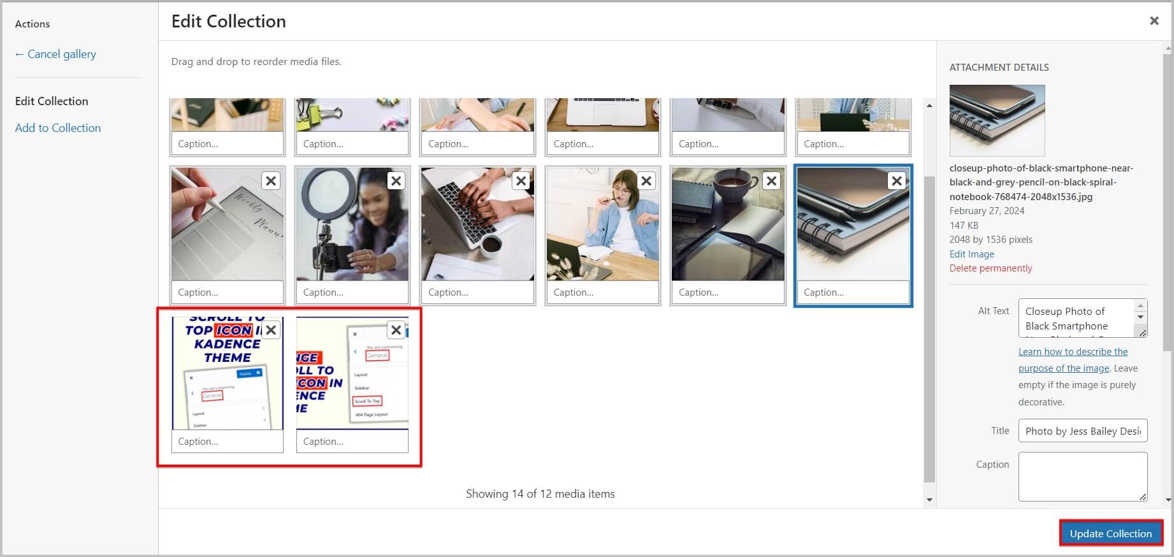Screen dimensions: 1174x557
Task: Click the Title input field
Action: pyautogui.click(x=1082, y=431)
